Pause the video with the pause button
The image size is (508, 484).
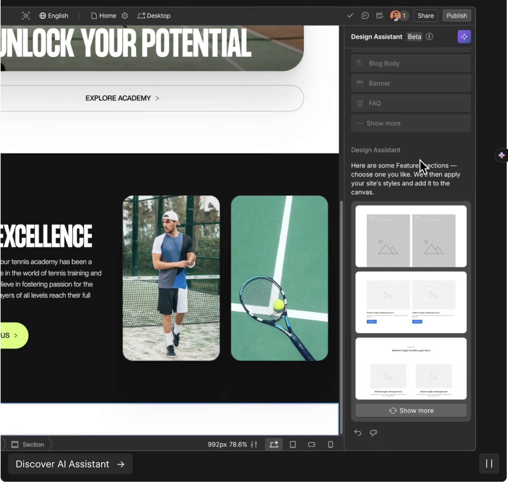tap(489, 464)
